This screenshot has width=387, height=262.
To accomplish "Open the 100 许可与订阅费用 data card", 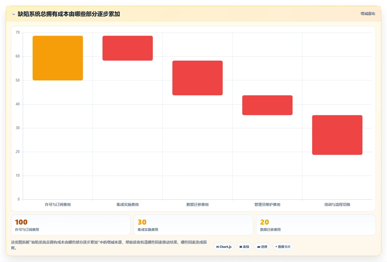I will (x=71, y=225).
